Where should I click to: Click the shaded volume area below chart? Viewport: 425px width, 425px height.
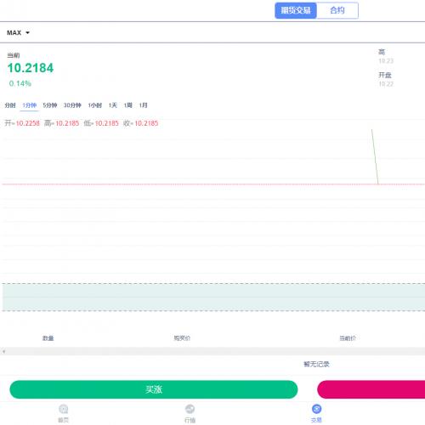213,297
